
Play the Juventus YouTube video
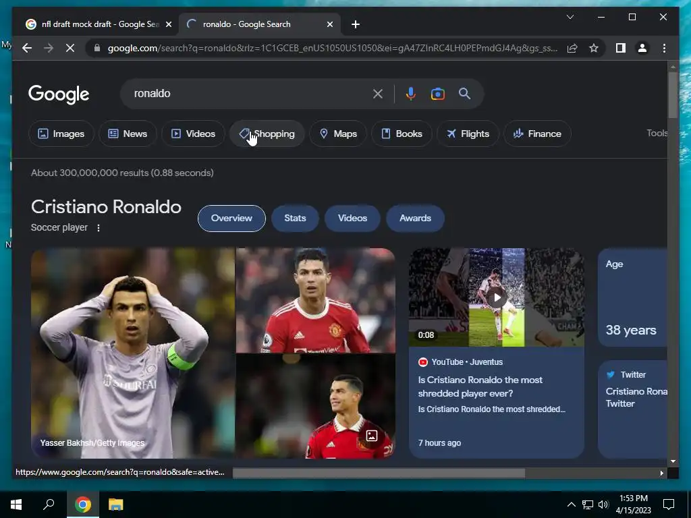pos(497,297)
